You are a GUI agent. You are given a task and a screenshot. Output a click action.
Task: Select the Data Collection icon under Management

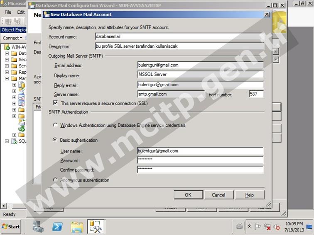(22, 91)
